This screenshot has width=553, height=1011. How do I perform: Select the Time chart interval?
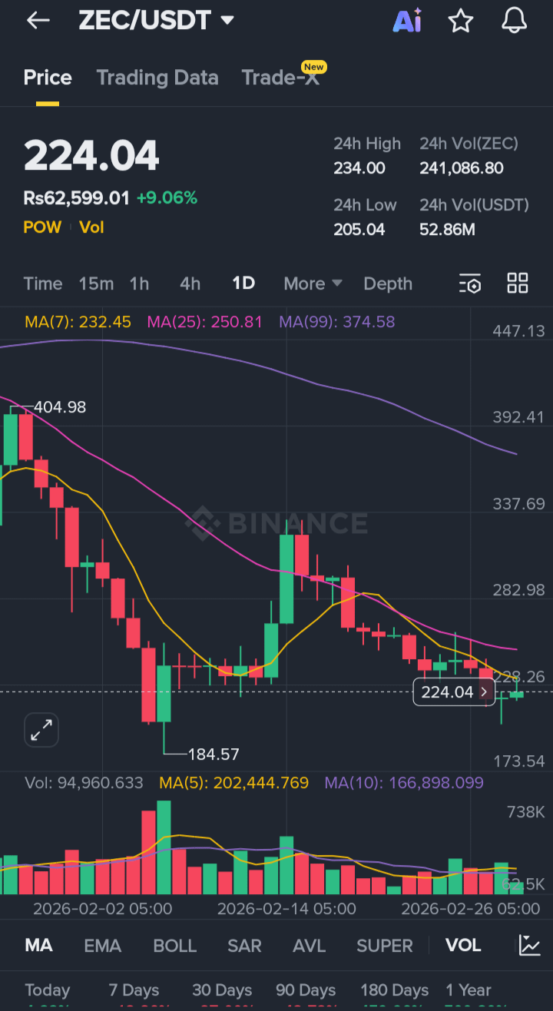43,283
